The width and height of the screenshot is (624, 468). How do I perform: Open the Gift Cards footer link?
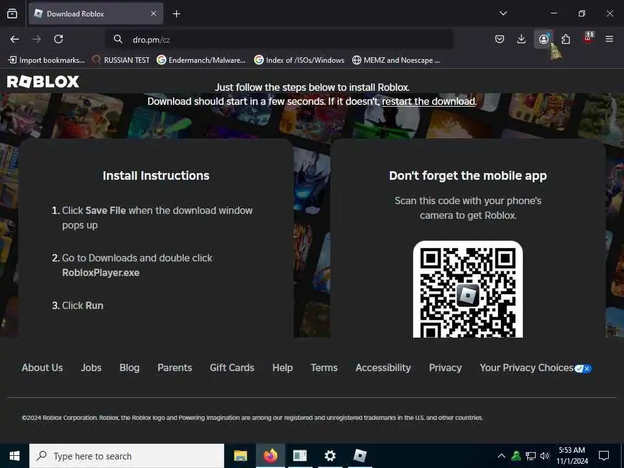[232, 367]
